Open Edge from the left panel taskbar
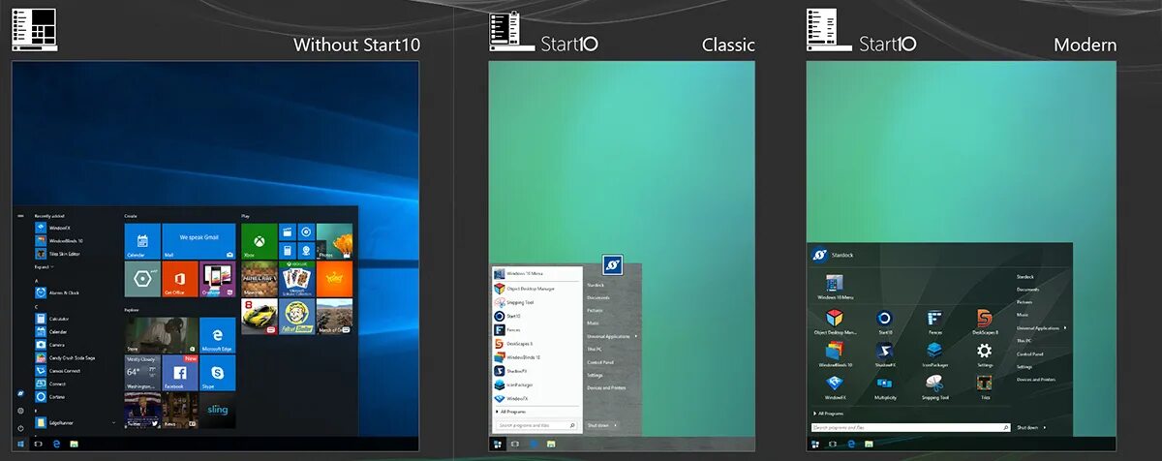This screenshot has width=1162, height=461. 57,444
